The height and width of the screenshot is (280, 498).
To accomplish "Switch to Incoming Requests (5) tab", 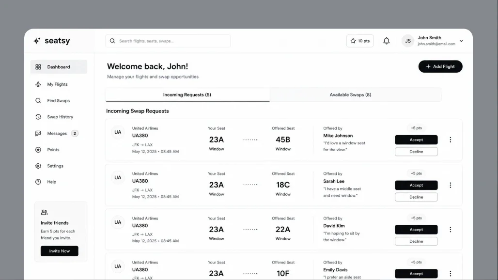I will 187,94.
